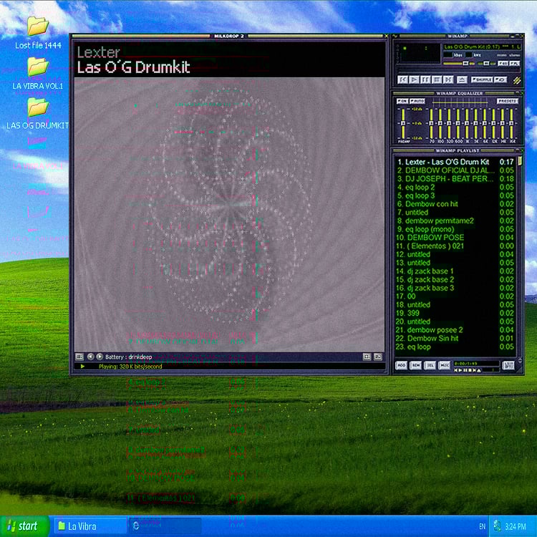
Task: Toggle the EQ window button in Winamp
Action: coord(503,63)
